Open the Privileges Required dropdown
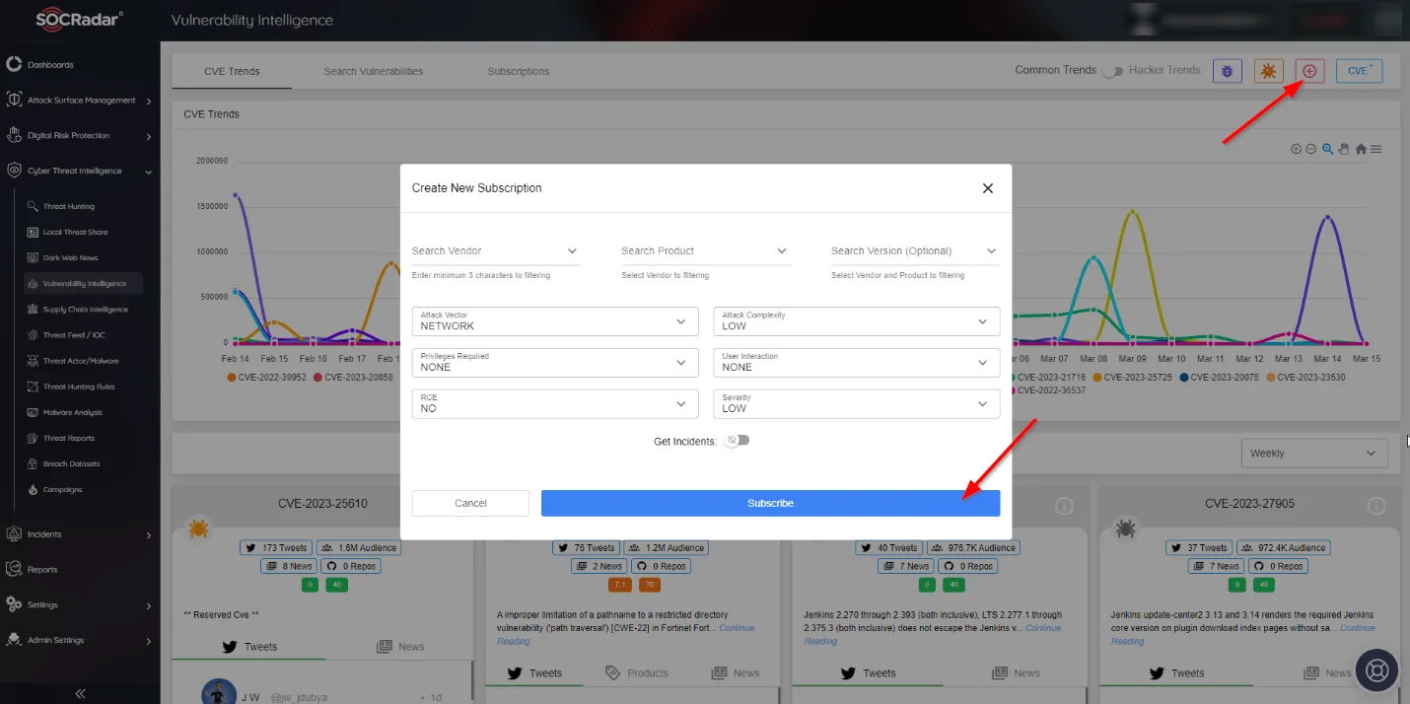This screenshot has width=1410, height=704. point(555,362)
